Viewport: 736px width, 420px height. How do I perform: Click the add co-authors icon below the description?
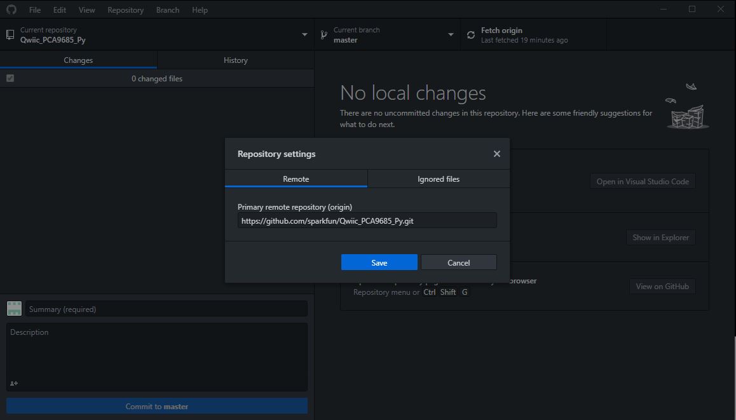coord(13,383)
